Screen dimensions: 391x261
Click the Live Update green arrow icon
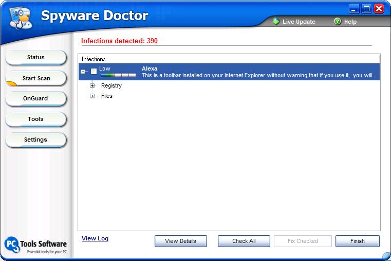pos(276,22)
